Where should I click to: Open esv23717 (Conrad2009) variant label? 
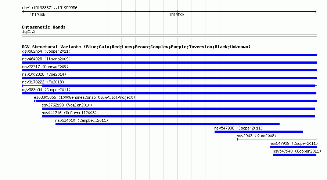click(x=45, y=67)
